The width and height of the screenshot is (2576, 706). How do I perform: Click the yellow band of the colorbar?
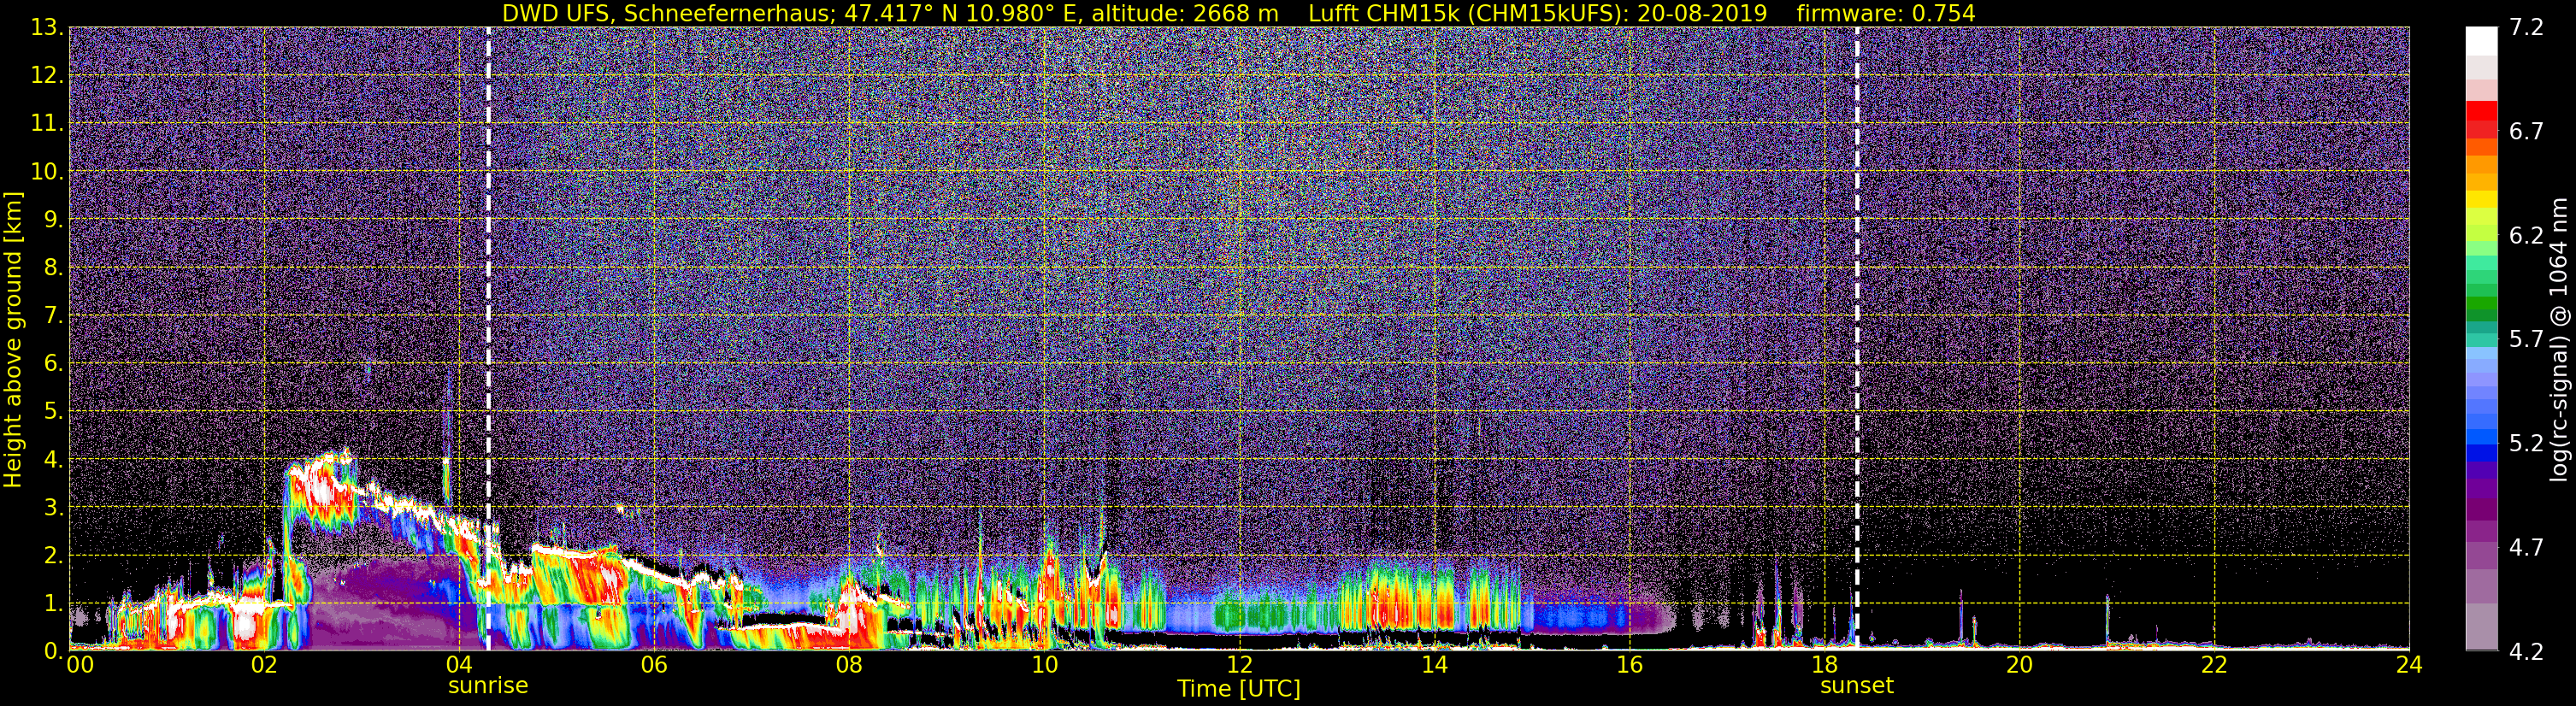[x=2481, y=200]
